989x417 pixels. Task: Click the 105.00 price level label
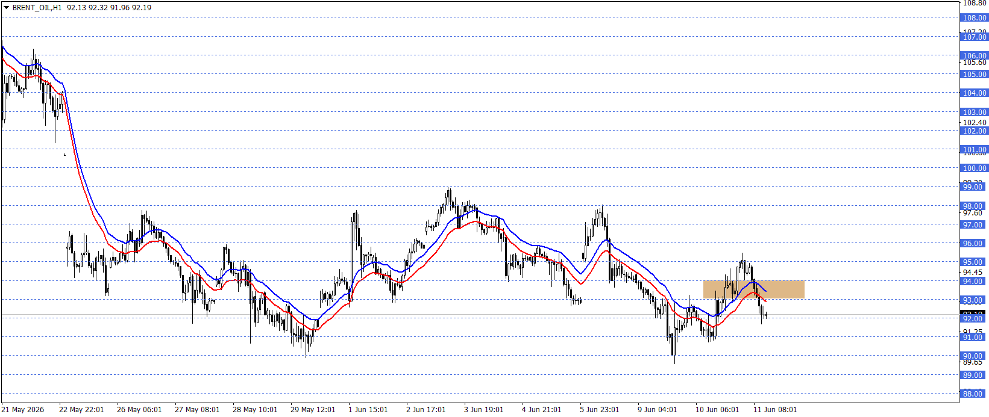[x=973, y=75]
